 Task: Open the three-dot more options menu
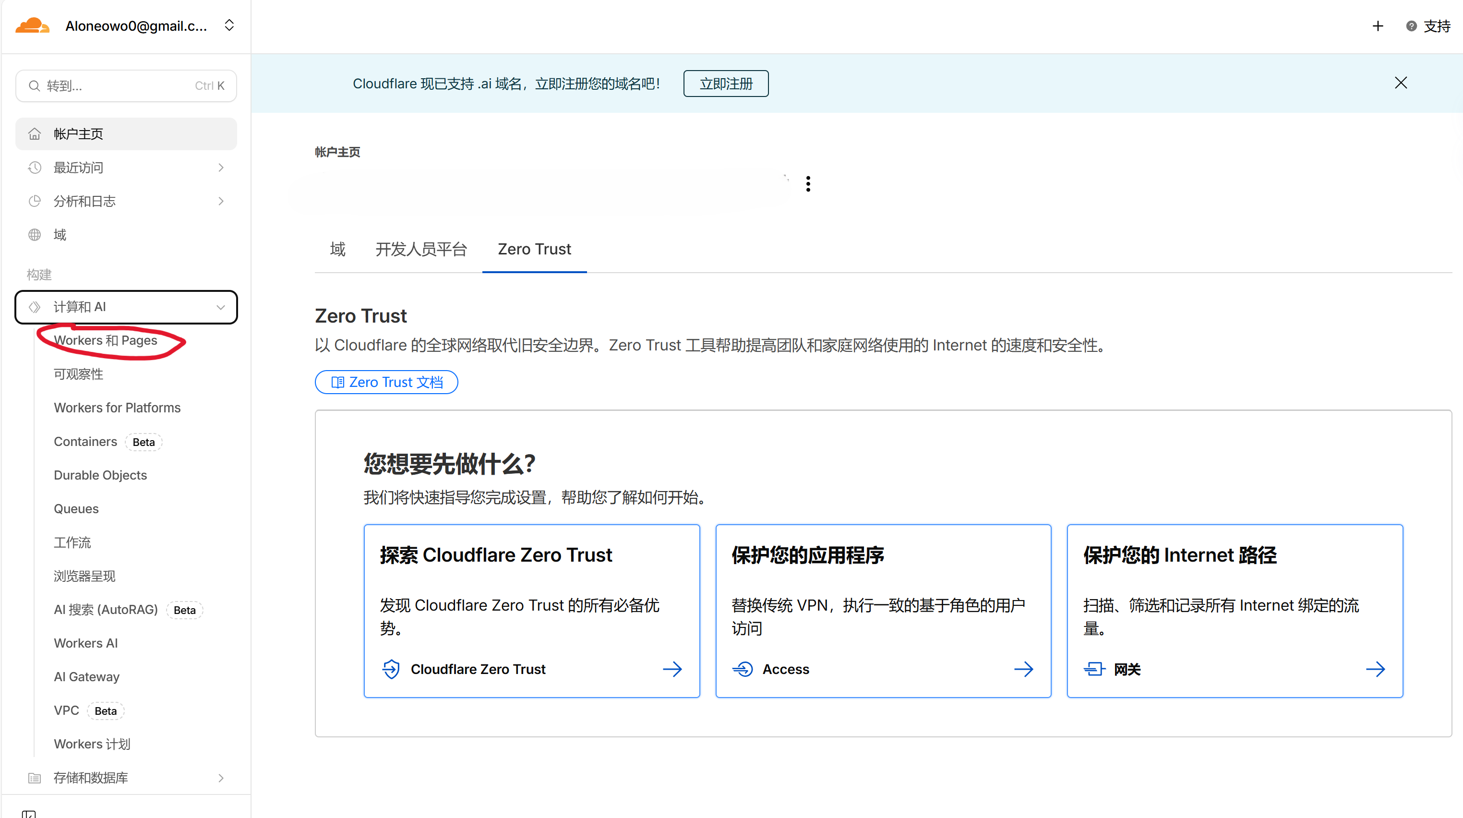(x=808, y=183)
